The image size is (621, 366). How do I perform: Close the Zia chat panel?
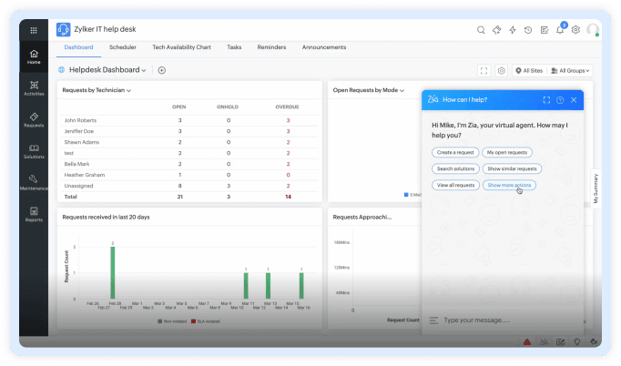(x=574, y=100)
